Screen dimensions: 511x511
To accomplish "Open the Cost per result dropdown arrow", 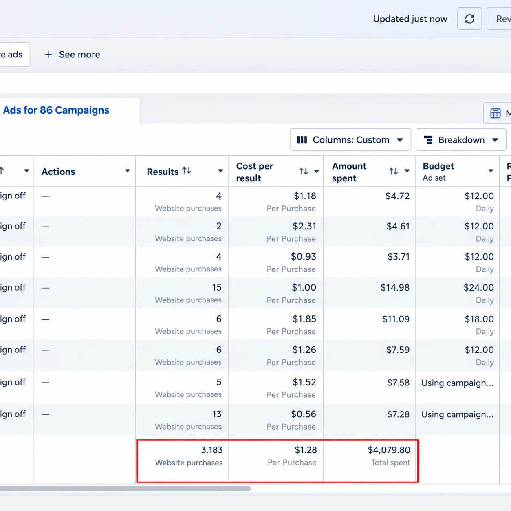I will tap(316, 172).
